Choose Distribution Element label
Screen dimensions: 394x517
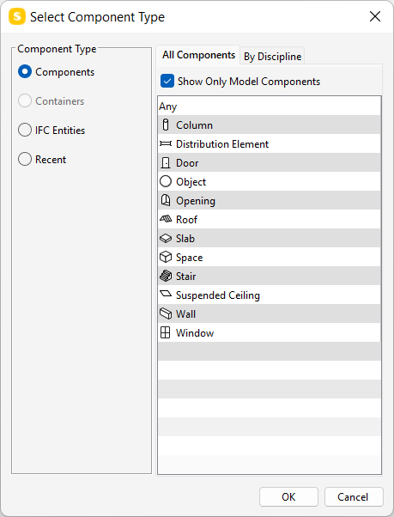(222, 144)
